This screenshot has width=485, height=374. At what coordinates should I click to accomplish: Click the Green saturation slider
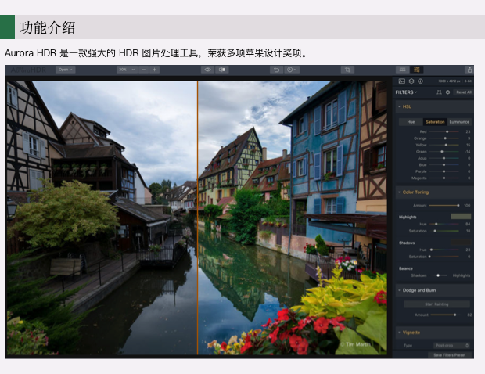(444, 152)
